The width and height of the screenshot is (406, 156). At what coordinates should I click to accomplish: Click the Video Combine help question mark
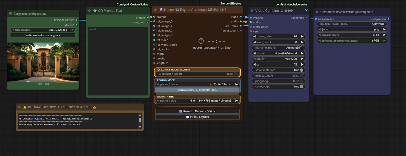click(x=306, y=11)
